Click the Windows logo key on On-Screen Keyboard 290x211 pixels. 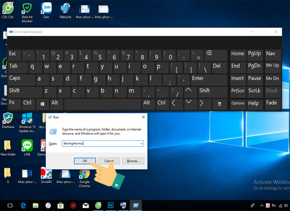coord(42,104)
